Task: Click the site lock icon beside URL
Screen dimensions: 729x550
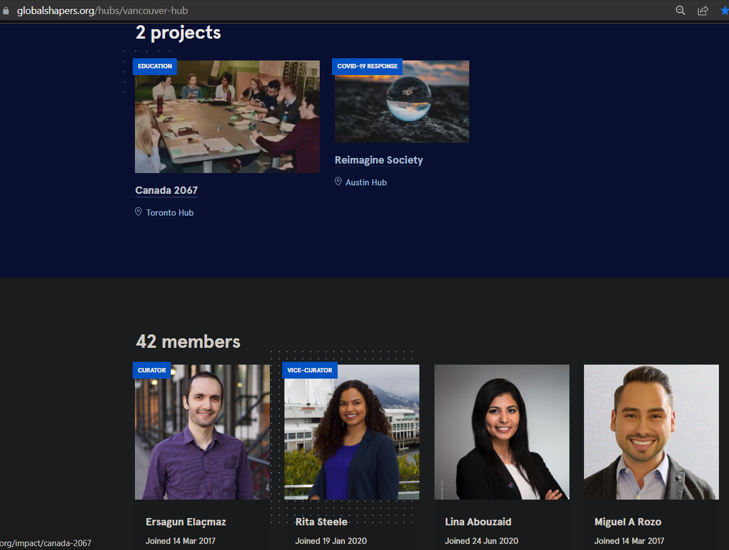Action: point(6,11)
